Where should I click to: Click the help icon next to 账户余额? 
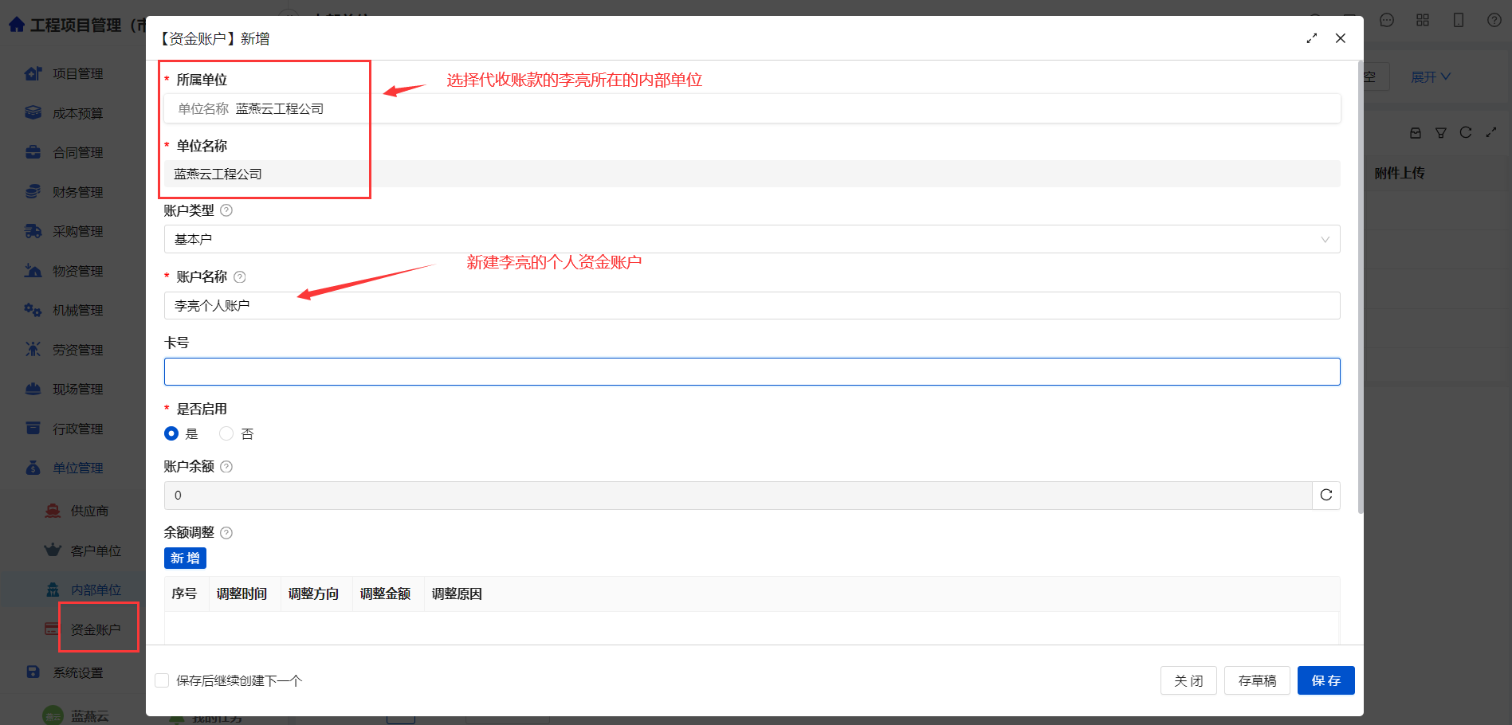pyautogui.click(x=226, y=467)
